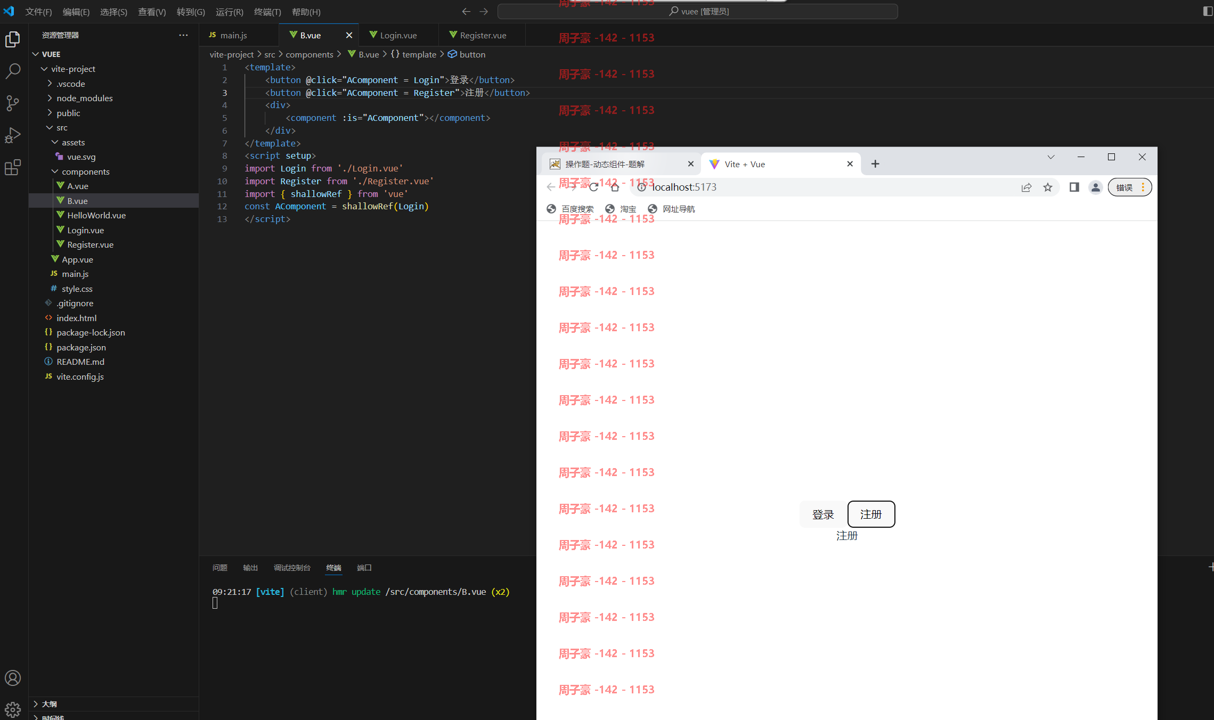Select the button breadcrumb segment
This screenshot has width=1214, height=720.
(467, 54)
